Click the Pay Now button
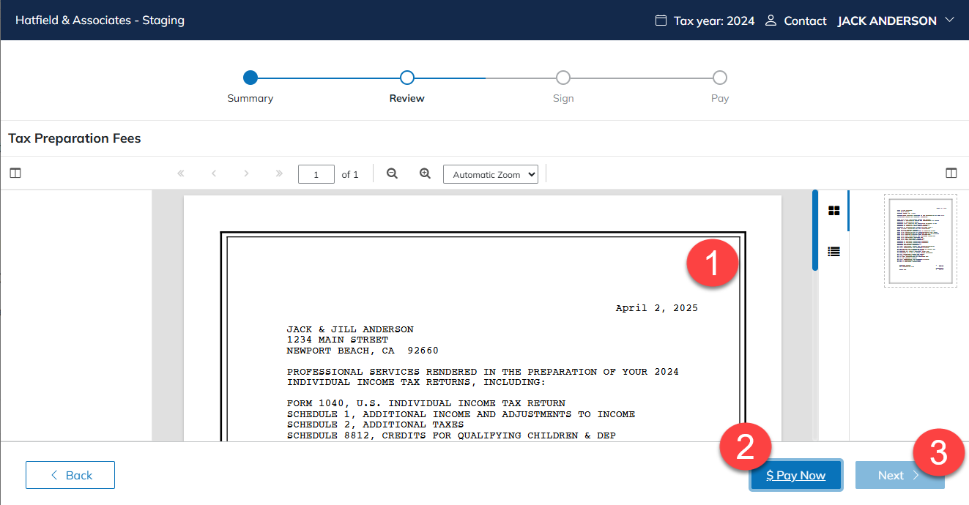The height and width of the screenshot is (505, 969). [x=796, y=475]
